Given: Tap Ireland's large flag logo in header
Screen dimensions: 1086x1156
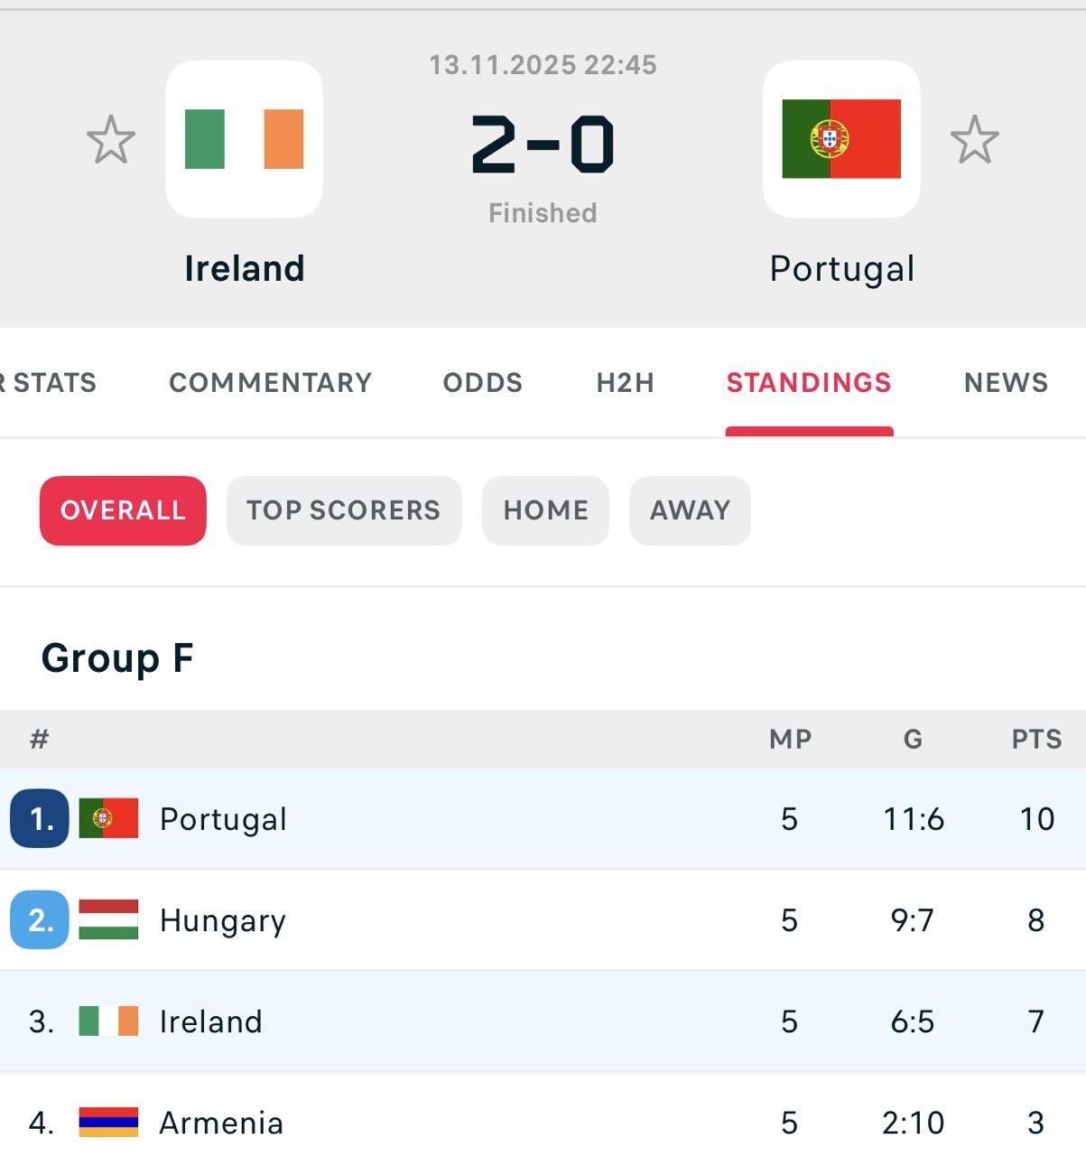Looking at the screenshot, I should point(244,139).
